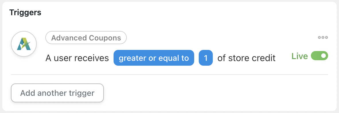The height and width of the screenshot is (113, 339).
Task: Click the word "trigger" in the add button
Action: tap(83, 93)
